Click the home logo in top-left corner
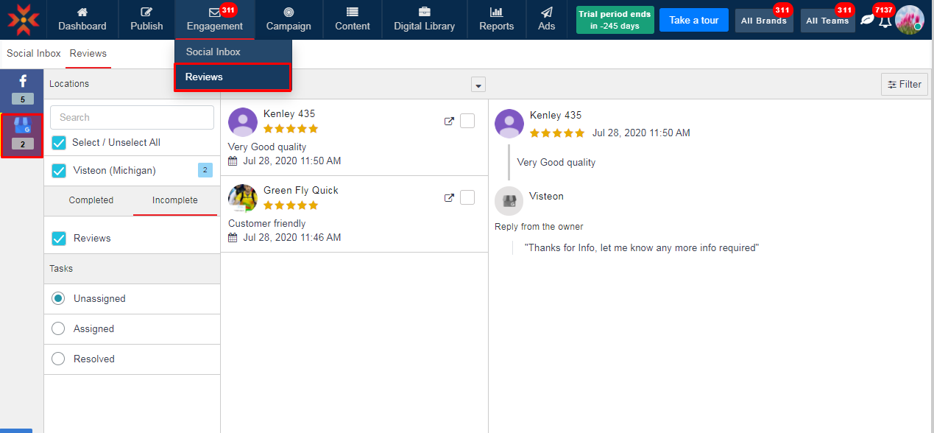 pos(23,20)
